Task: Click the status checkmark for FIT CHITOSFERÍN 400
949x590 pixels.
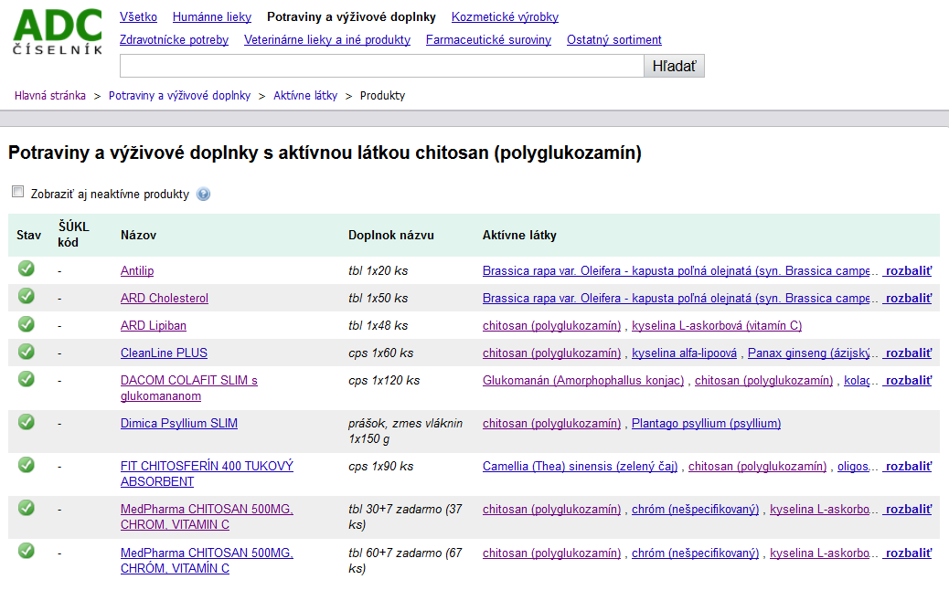Action: 26,465
